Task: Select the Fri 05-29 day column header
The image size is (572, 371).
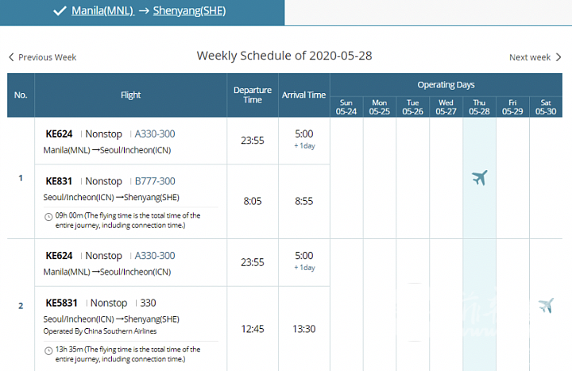Action: pyautogui.click(x=512, y=107)
